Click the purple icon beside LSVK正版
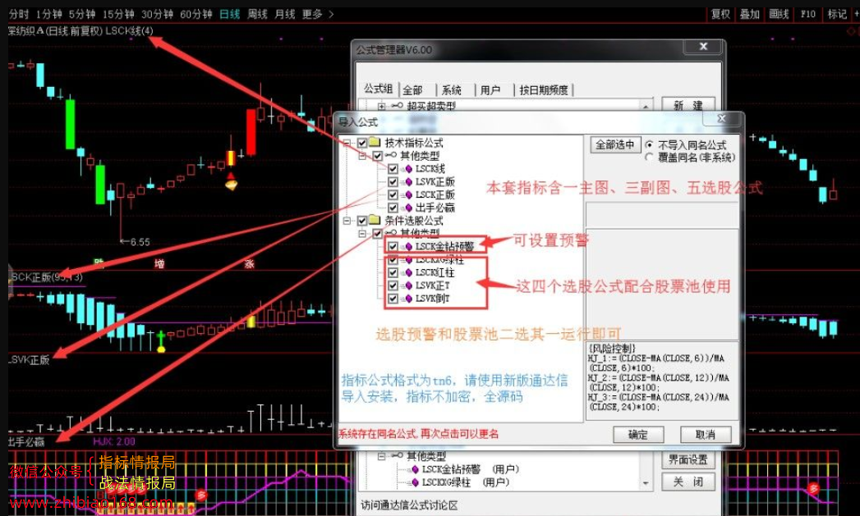Screen dimensions: 860x516 pos(408,182)
